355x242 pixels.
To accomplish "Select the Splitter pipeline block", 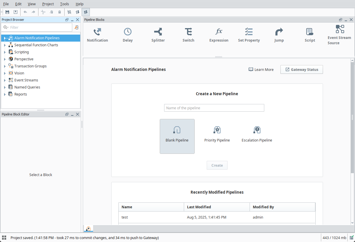I will tap(158, 35).
